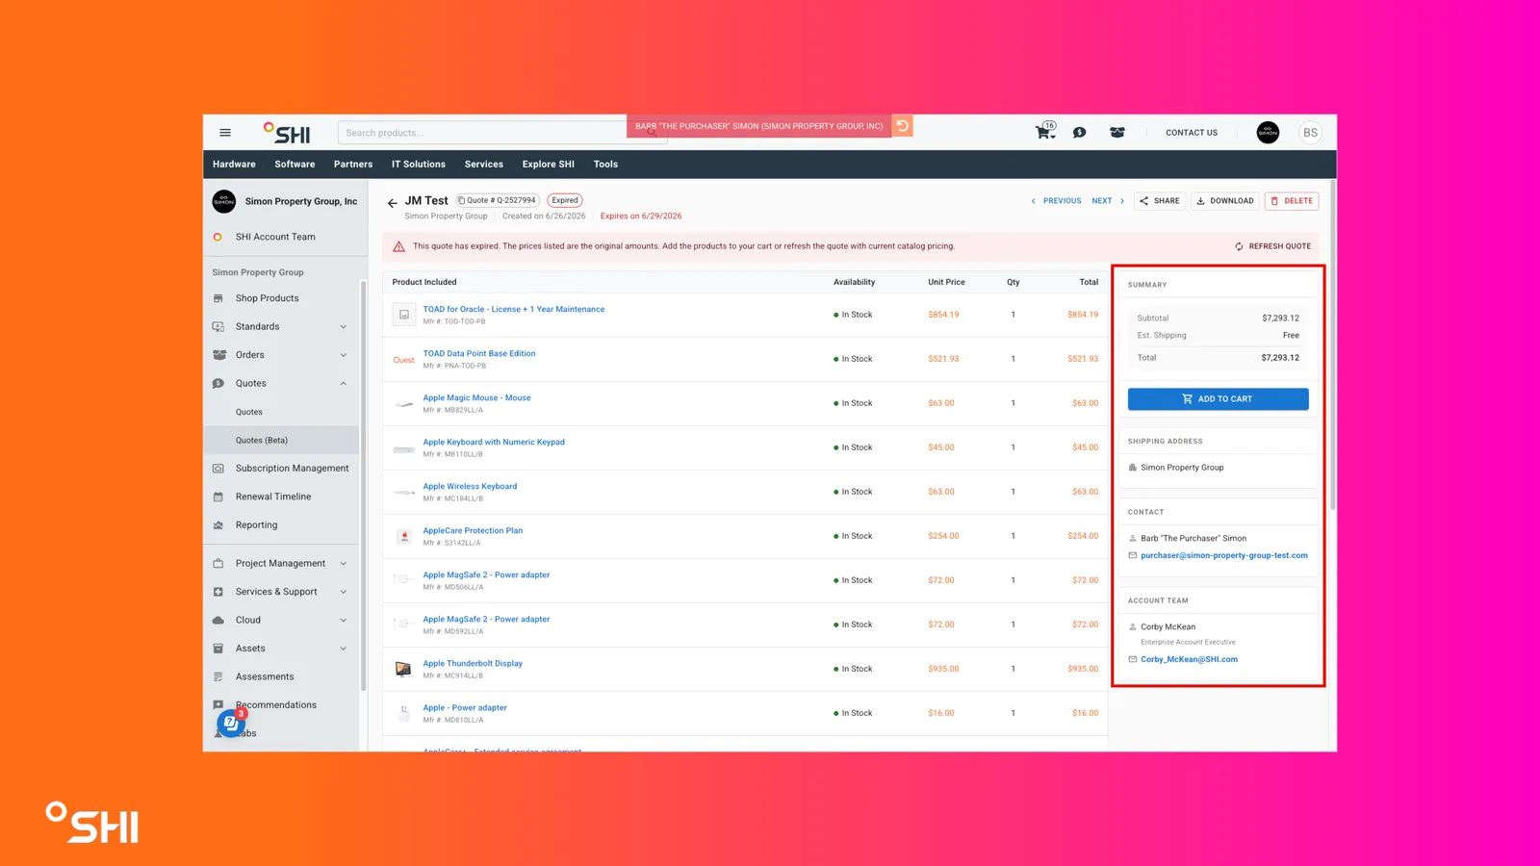Open the Explore SHI menu
1540x866 pixels.
pos(549,165)
